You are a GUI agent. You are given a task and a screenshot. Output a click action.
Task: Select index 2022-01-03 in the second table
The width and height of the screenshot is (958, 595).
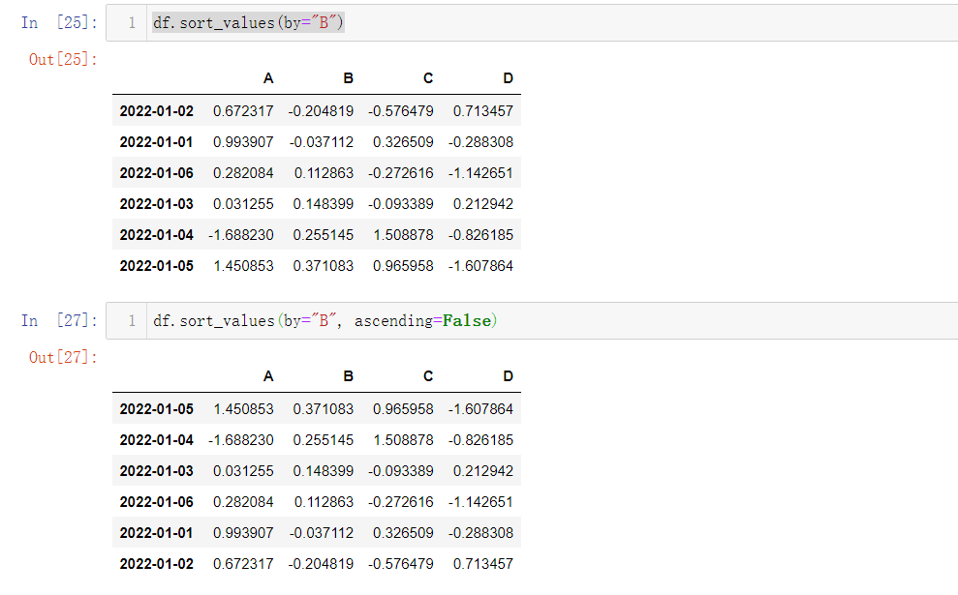[156, 471]
